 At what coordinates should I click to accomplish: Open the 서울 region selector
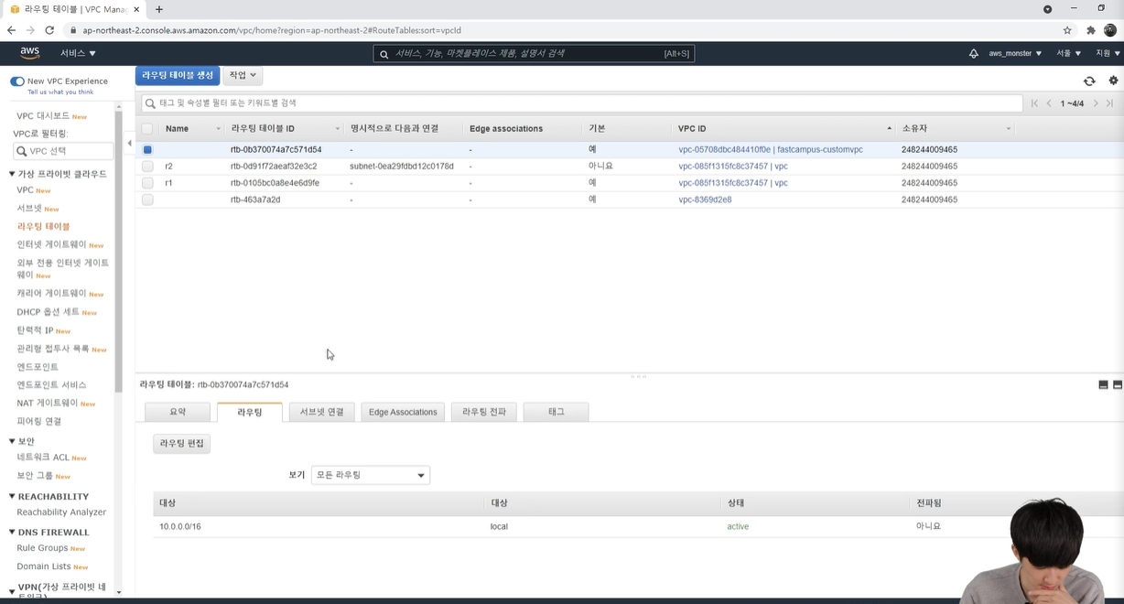click(x=1068, y=54)
